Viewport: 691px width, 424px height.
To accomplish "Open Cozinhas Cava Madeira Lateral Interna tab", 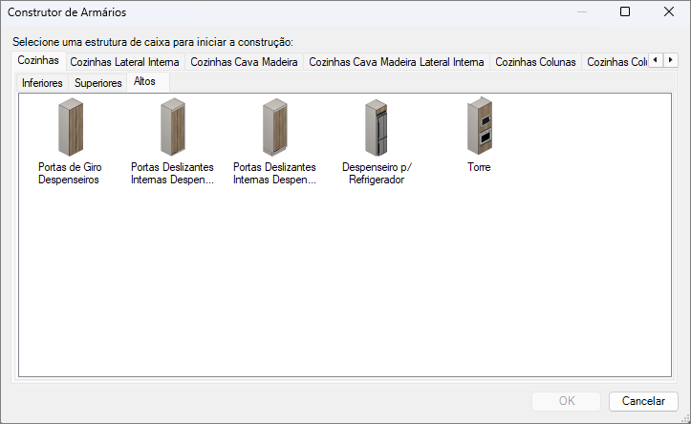I will click(397, 62).
